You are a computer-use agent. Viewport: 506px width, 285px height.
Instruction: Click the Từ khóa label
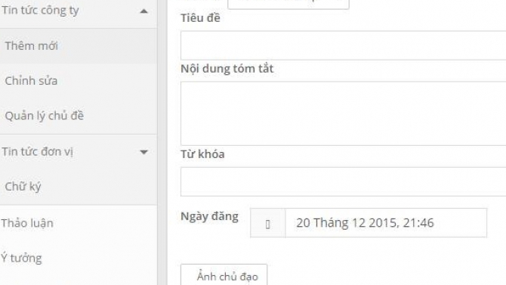[202, 154]
